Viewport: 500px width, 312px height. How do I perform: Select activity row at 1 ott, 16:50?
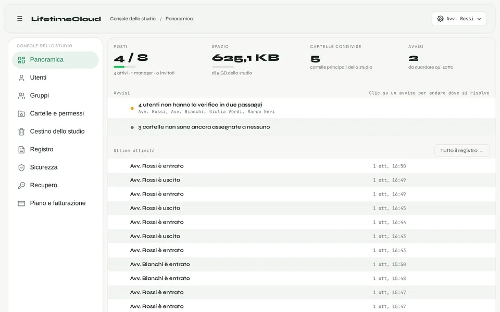coord(302,166)
